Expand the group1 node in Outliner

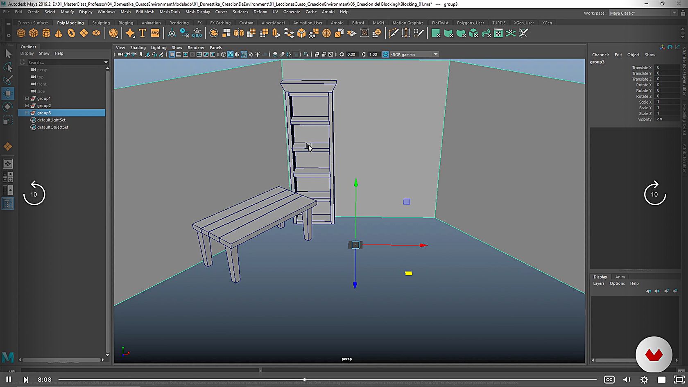27,98
